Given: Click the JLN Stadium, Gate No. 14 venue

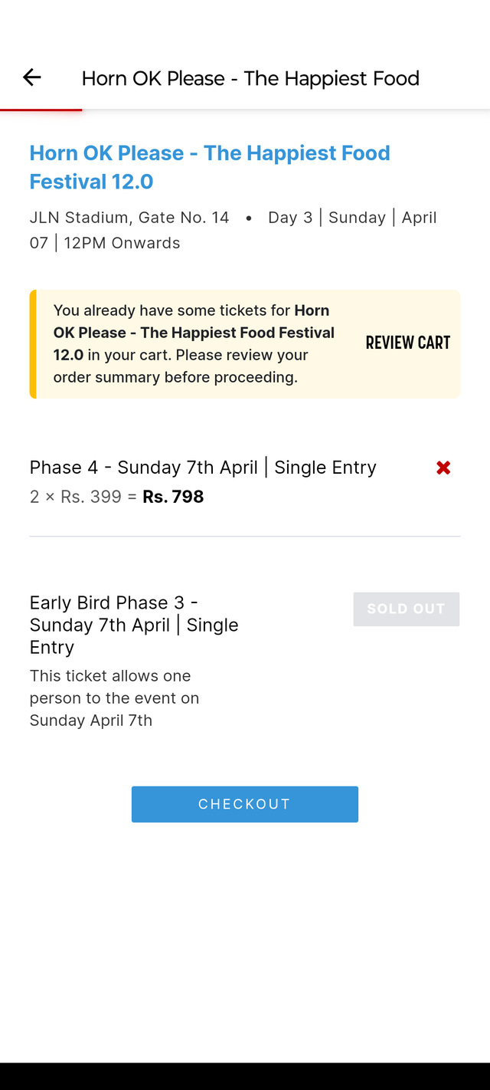Looking at the screenshot, I should (129, 218).
